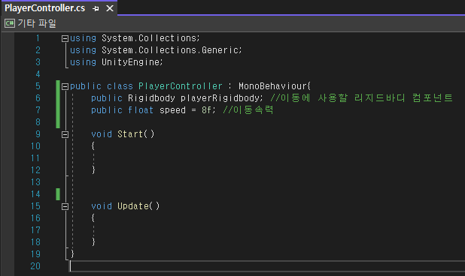The width and height of the screenshot is (465, 276).
Task: Click the closing brace on line 19
Action: [x=72, y=253]
